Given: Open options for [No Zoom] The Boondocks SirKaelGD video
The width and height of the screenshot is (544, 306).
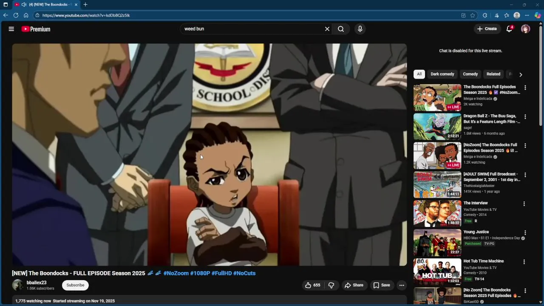Looking at the screenshot, I should [525, 291].
